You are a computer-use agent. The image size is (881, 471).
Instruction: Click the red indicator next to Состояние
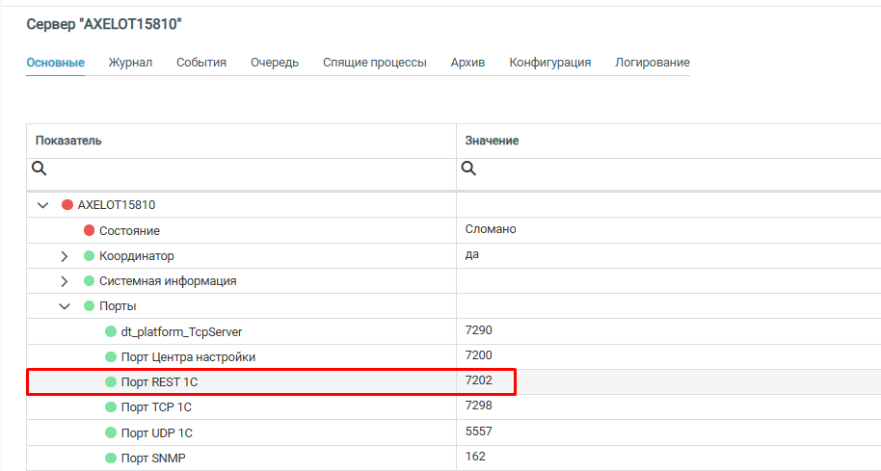pos(89,231)
